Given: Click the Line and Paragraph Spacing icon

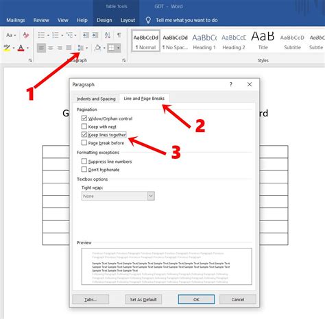Looking at the screenshot, I should click(80, 48).
